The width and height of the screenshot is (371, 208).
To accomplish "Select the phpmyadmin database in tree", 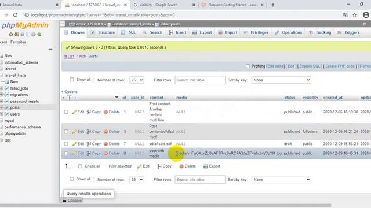I will tap(15, 133).
